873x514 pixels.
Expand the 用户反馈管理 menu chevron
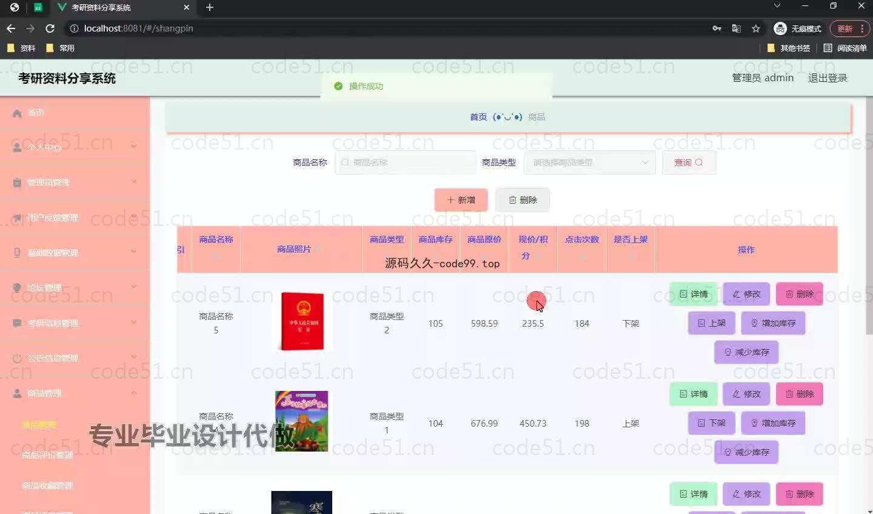134,216
